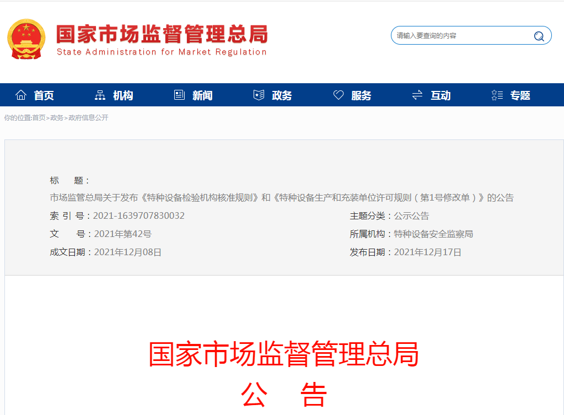Click the list icon beside 专题

[497, 95]
